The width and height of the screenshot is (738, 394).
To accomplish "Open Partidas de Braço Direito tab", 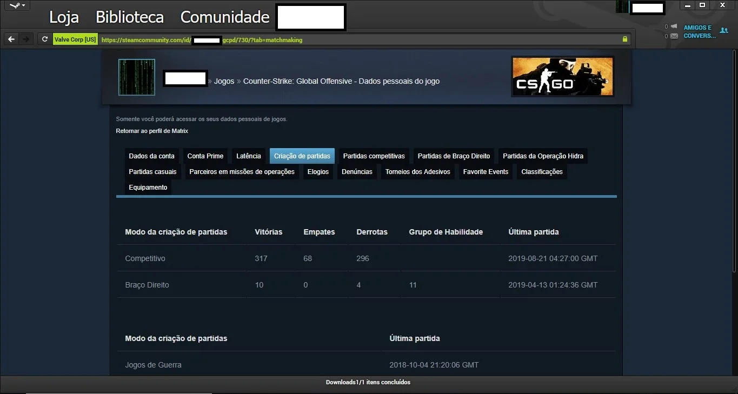I will pos(454,156).
